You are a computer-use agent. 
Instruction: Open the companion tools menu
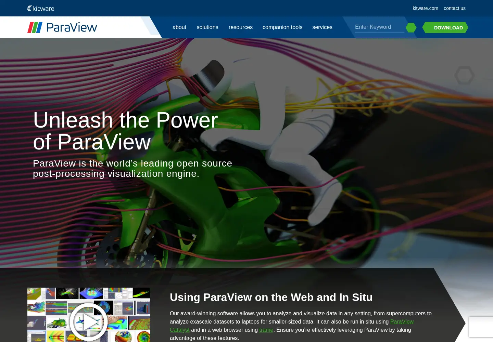point(282,27)
